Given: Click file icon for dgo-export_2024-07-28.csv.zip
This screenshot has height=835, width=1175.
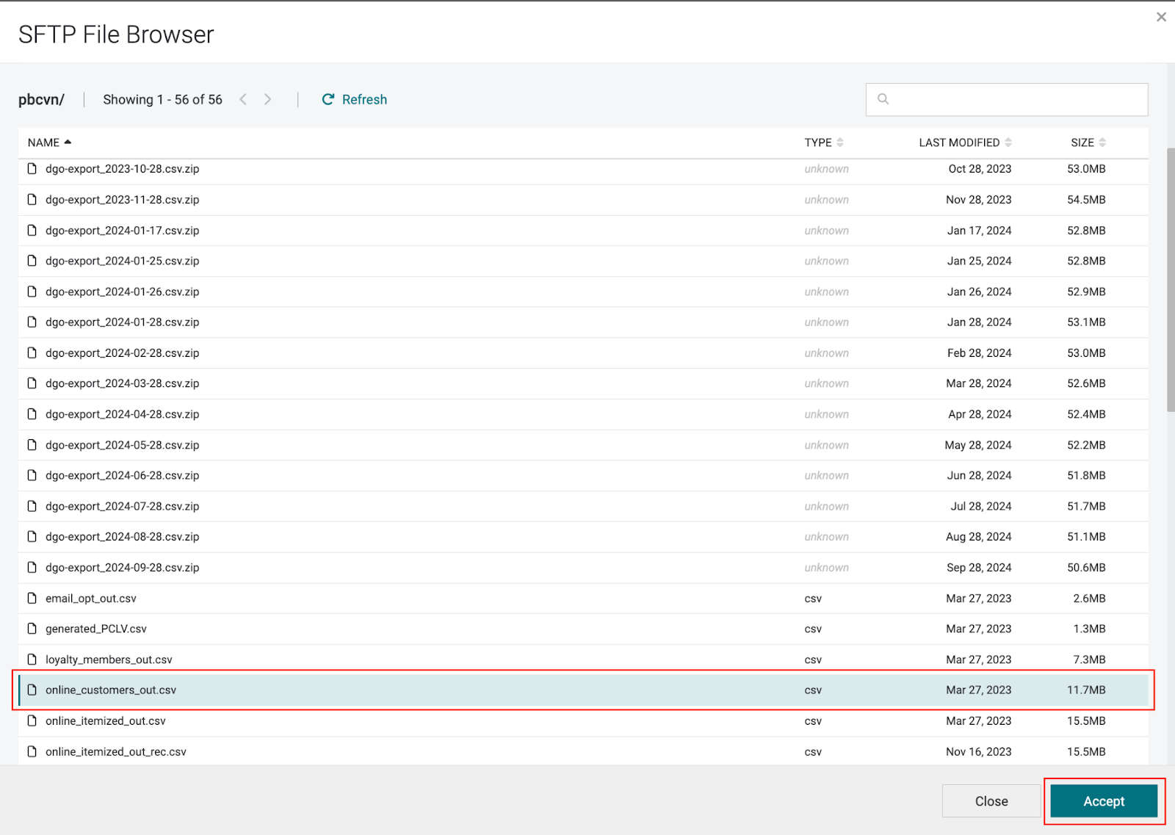Looking at the screenshot, I should pos(32,506).
